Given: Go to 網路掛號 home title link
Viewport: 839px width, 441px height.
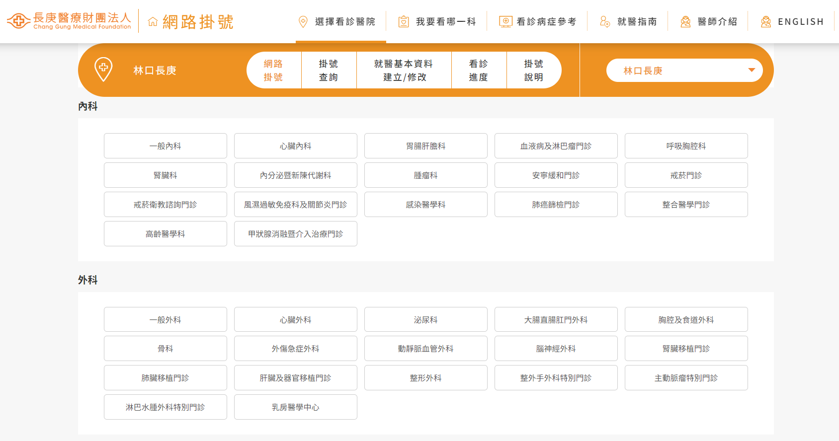Looking at the screenshot, I should pyautogui.click(x=198, y=22).
